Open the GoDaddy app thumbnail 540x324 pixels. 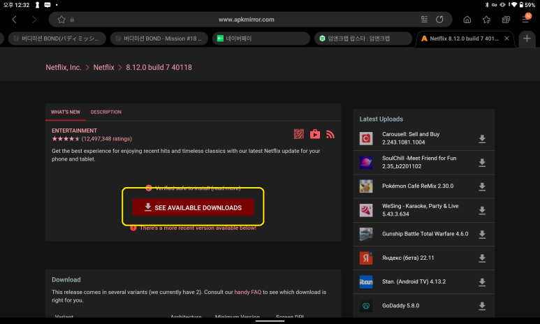point(366,306)
